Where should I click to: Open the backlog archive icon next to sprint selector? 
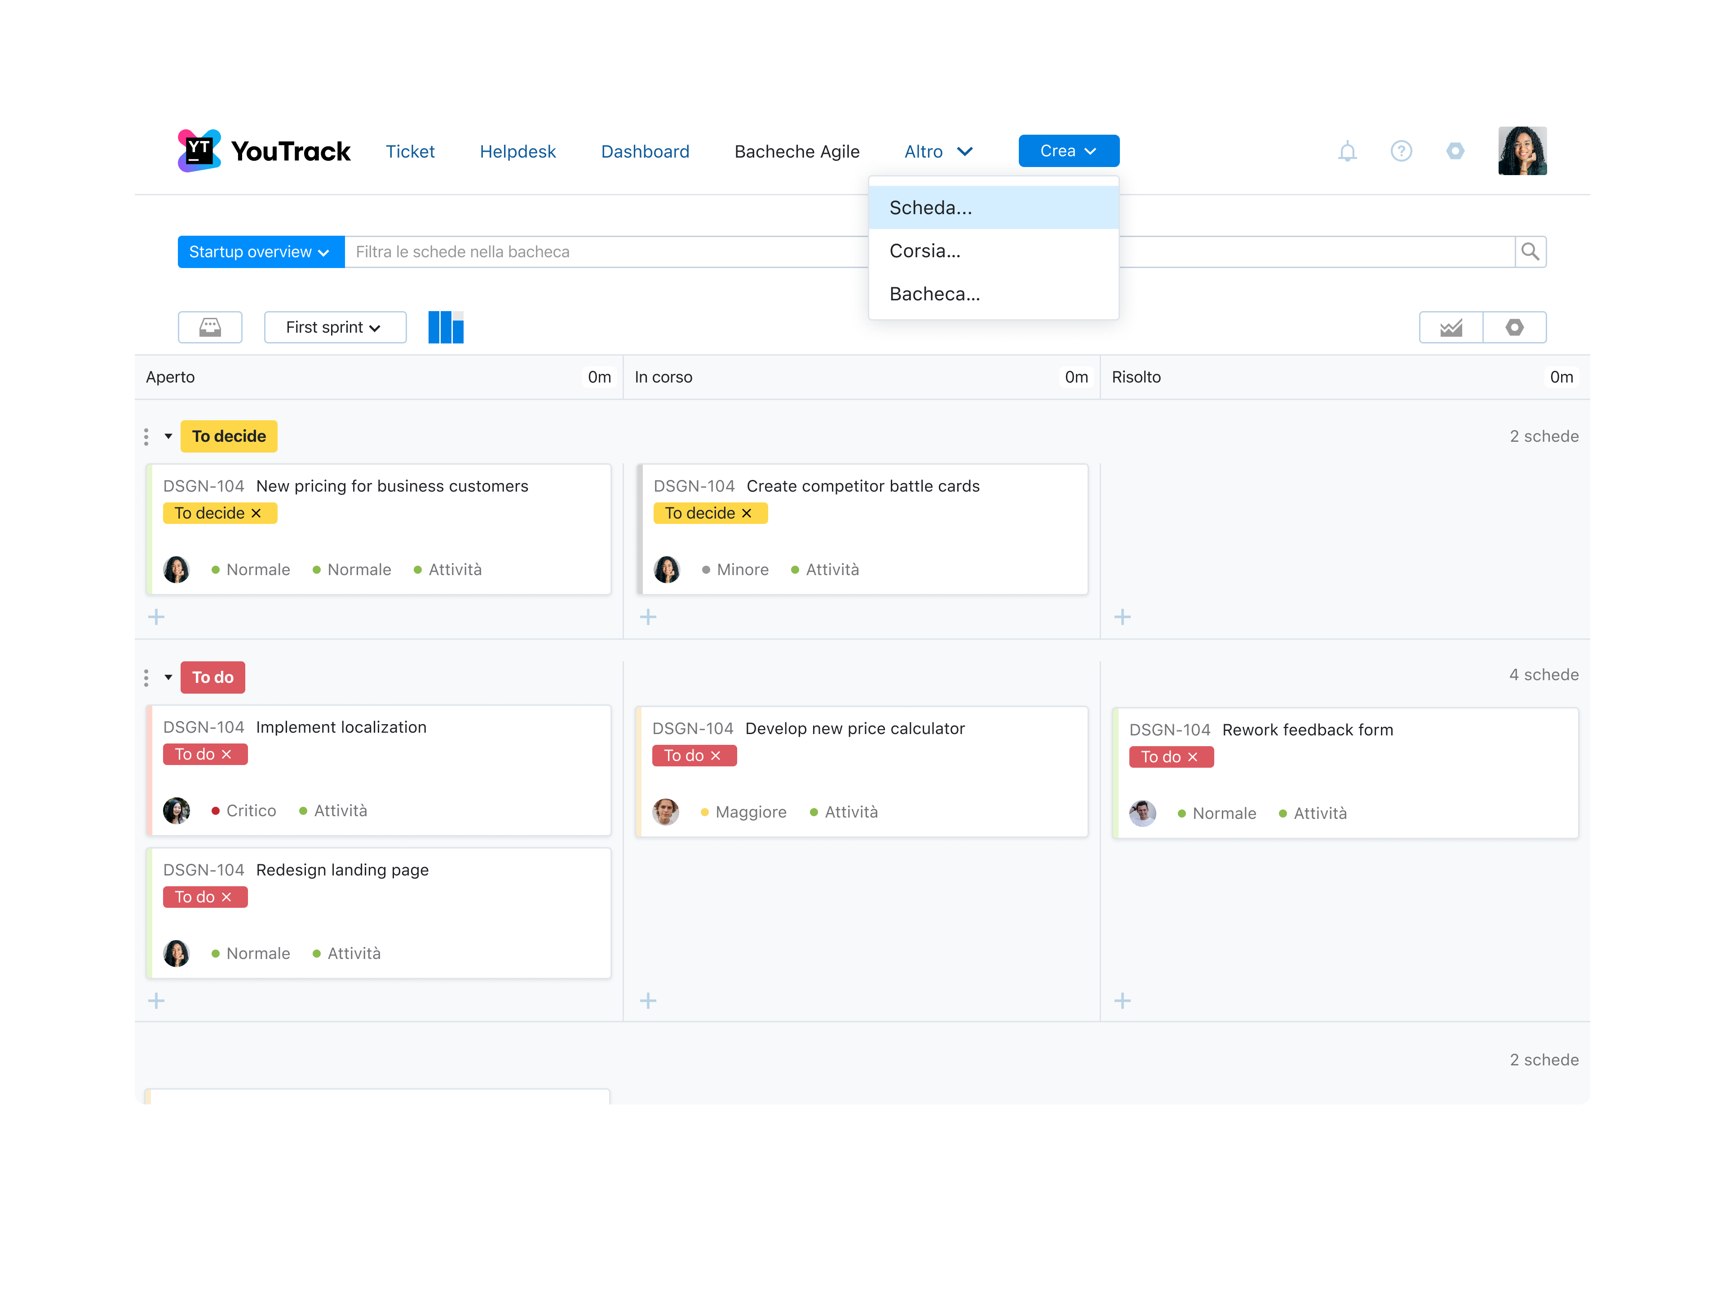point(210,327)
